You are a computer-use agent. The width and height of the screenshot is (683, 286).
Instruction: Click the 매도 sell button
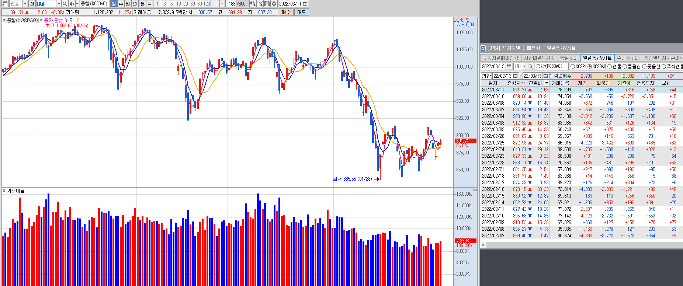pyautogui.click(x=301, y=12)
